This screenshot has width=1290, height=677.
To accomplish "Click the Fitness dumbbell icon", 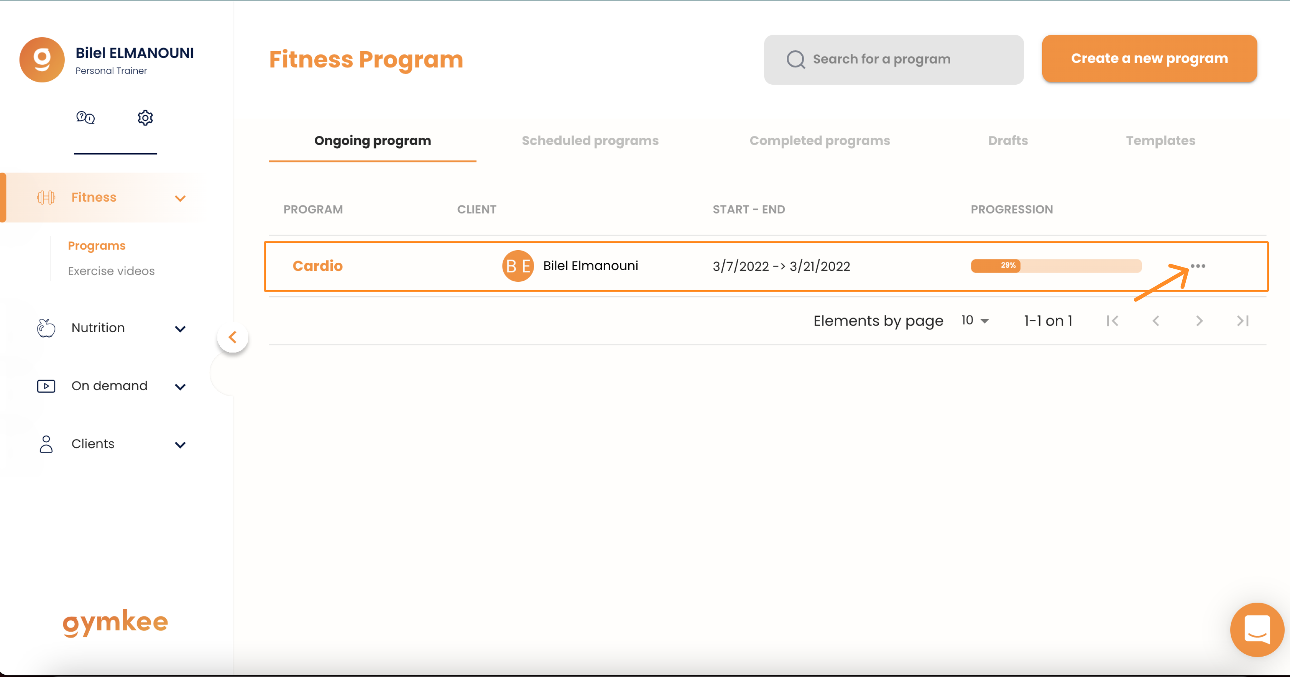I will point(46,197).
